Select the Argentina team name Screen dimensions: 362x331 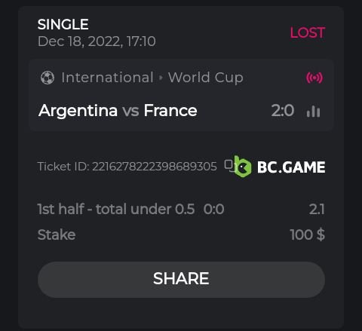pos(78,111)
